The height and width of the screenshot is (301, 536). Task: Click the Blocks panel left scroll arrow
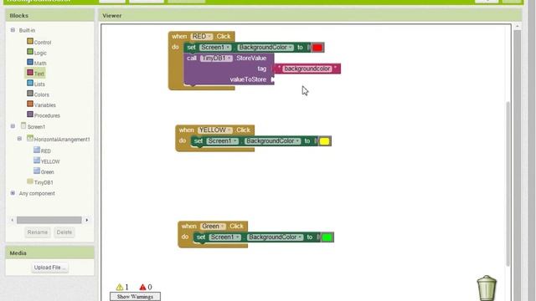tap(13, 220)
